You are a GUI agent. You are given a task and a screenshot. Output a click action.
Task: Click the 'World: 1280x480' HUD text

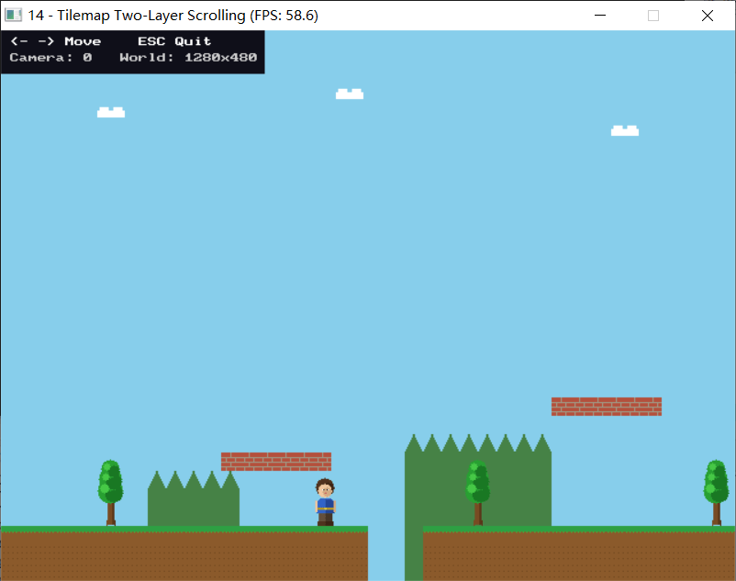tap(188, 58)
